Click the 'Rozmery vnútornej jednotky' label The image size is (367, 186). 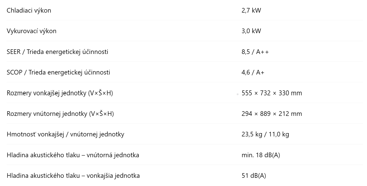pos(60,114)
